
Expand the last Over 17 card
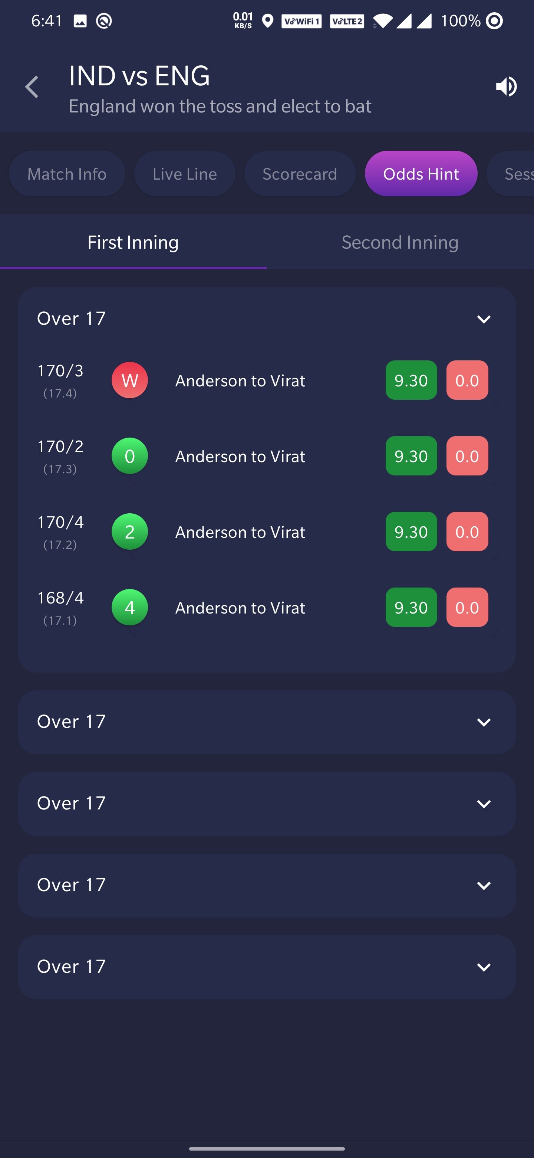click(x=483, y=967)
